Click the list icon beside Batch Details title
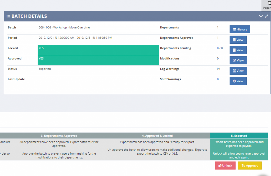The width and height of the screenshot is (271, 176). 8,16
